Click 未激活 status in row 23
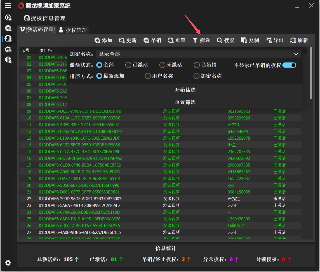 pyautogui.click(x=279, y=205)
